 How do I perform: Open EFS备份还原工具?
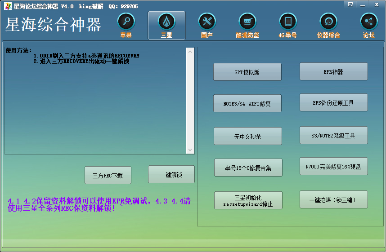(x=333, y=102)
